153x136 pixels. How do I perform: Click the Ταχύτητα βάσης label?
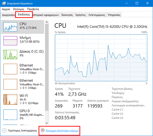click(x=122, y=89)
